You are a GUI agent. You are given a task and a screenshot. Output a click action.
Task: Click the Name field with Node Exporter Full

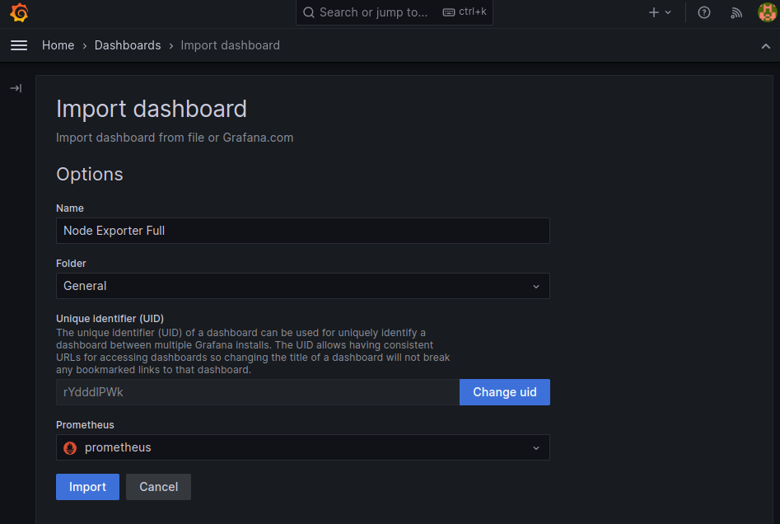pyautogui.click(x=302, y=231)
